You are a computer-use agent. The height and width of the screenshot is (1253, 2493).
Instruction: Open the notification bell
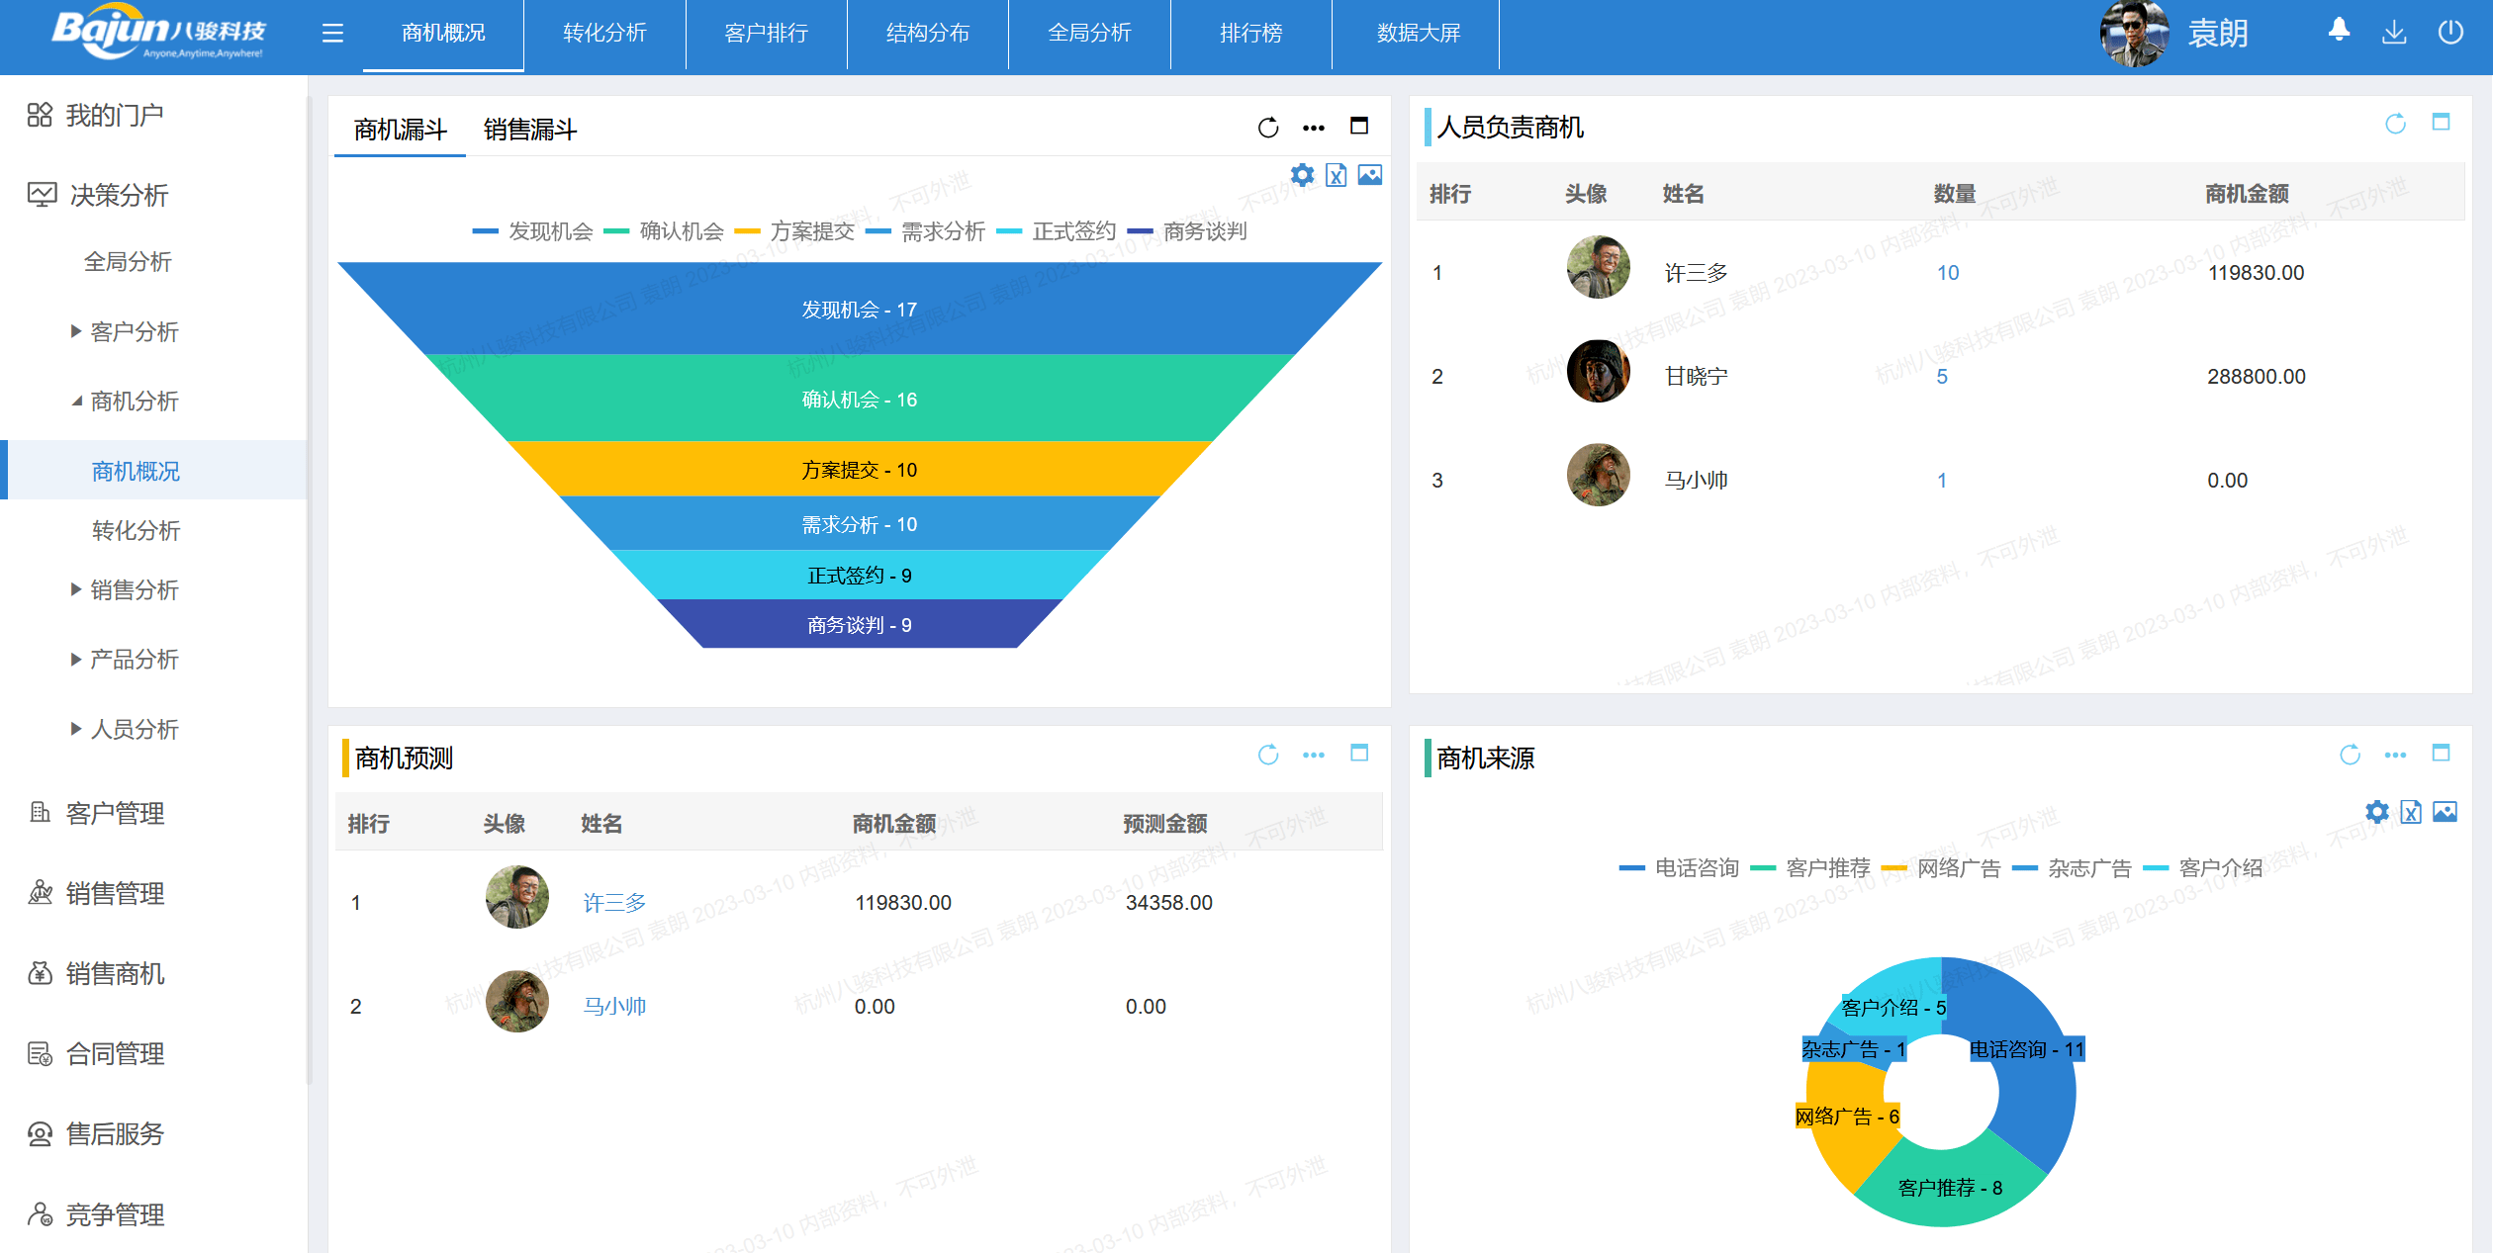(2339, 31)
